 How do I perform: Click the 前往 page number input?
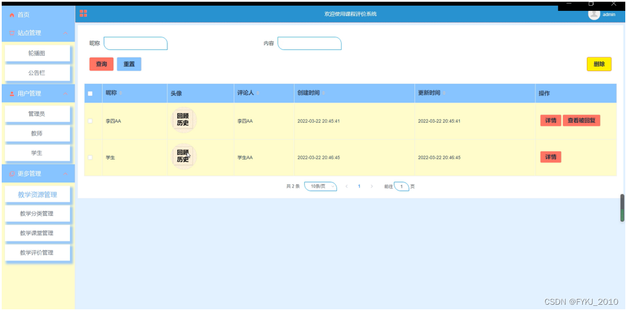[x=401, y=186]
